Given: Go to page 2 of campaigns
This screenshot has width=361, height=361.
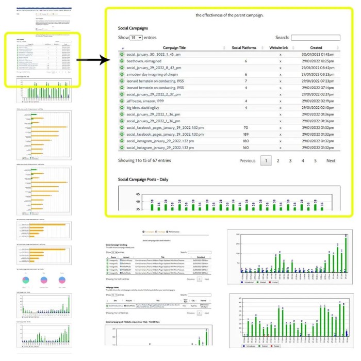Looking at the screenshot, I should (x=278, y=160).
